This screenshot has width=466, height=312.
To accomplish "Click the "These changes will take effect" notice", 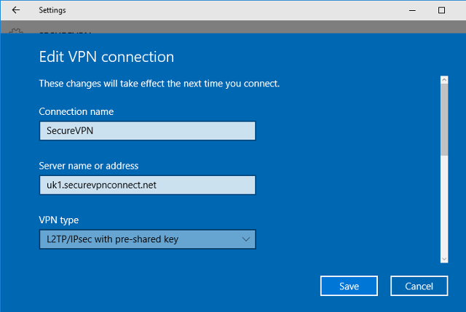I will click(159, 84).
